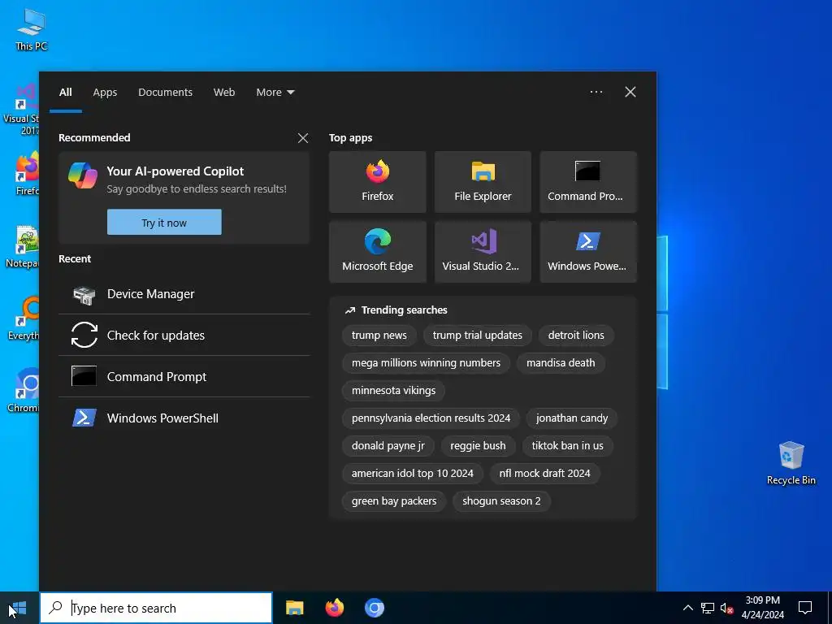Close the search panel

[630, 92]
